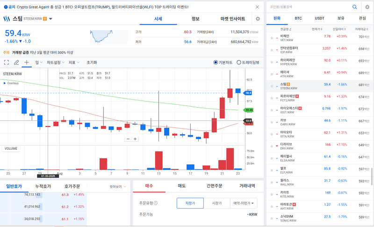This screenshot has height=227, width=374.
Task: Sort list by 거래대금 column
Action: pyautogui.click(x=361, y=29)
